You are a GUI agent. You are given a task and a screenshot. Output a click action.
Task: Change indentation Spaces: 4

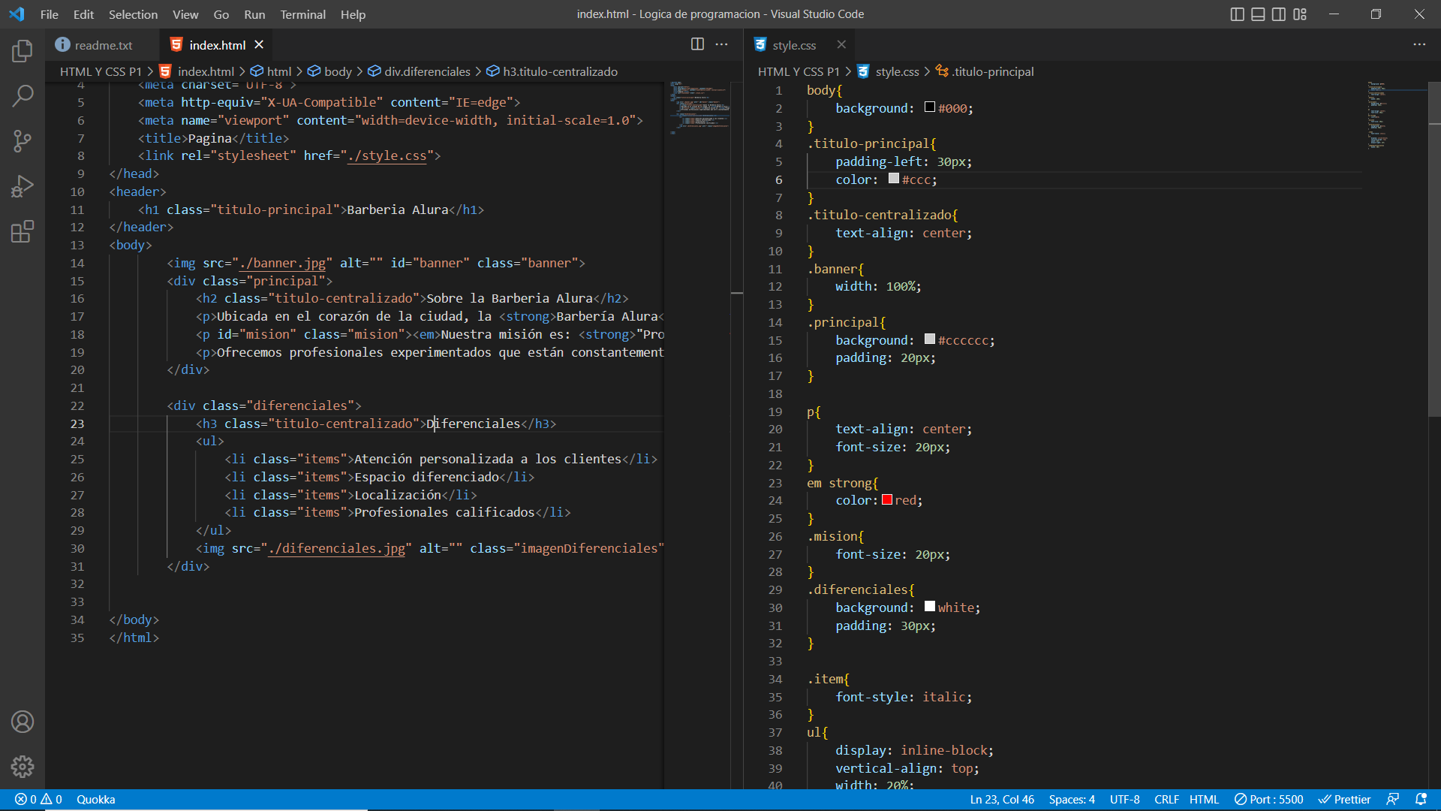point(1072,800)
